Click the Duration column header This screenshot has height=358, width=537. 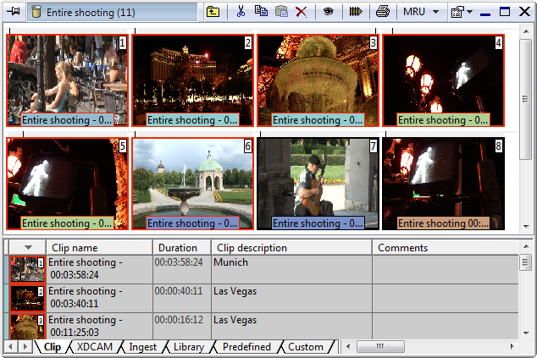click(182, 247)
